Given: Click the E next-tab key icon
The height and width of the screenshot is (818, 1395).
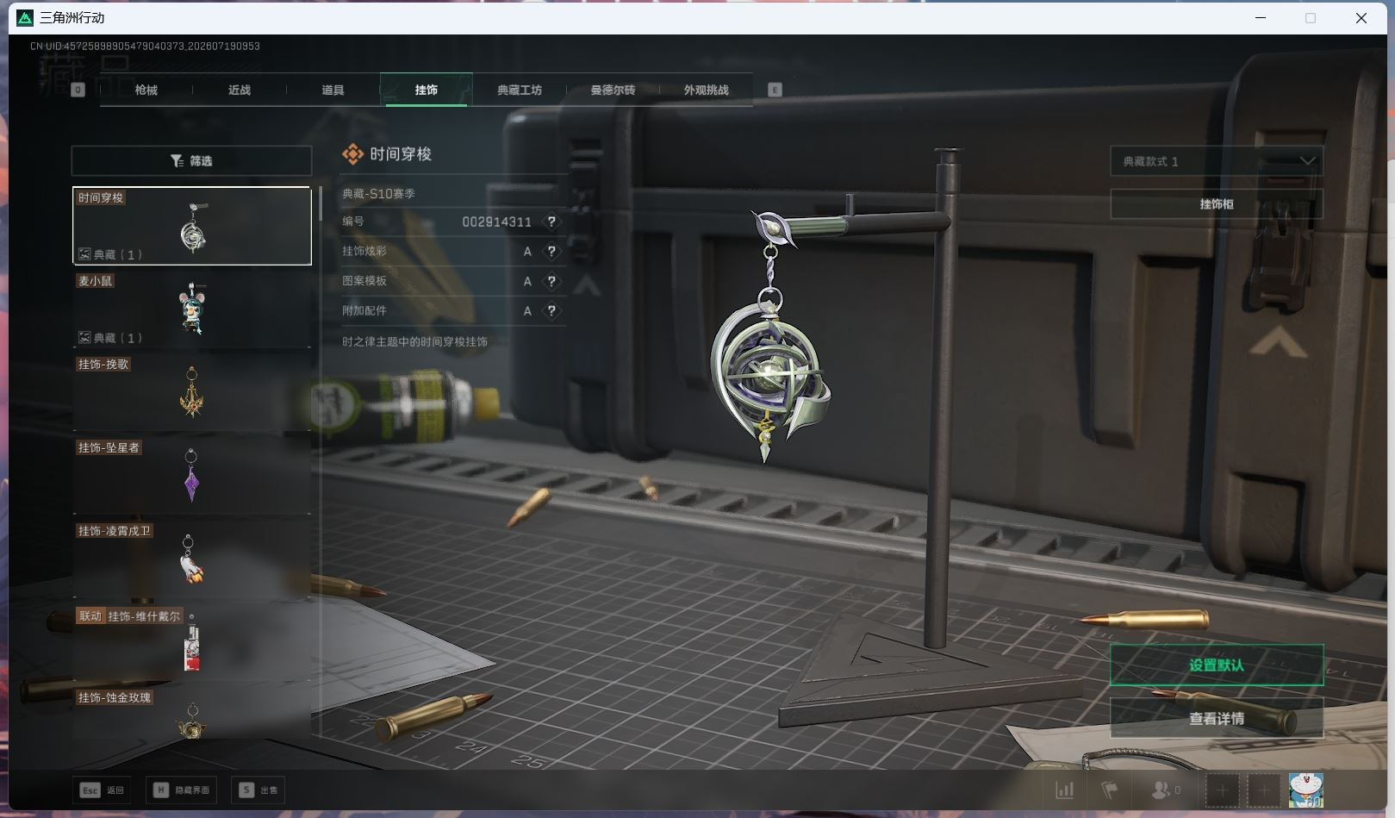Looking at the screenshot, I should point(775,90).
